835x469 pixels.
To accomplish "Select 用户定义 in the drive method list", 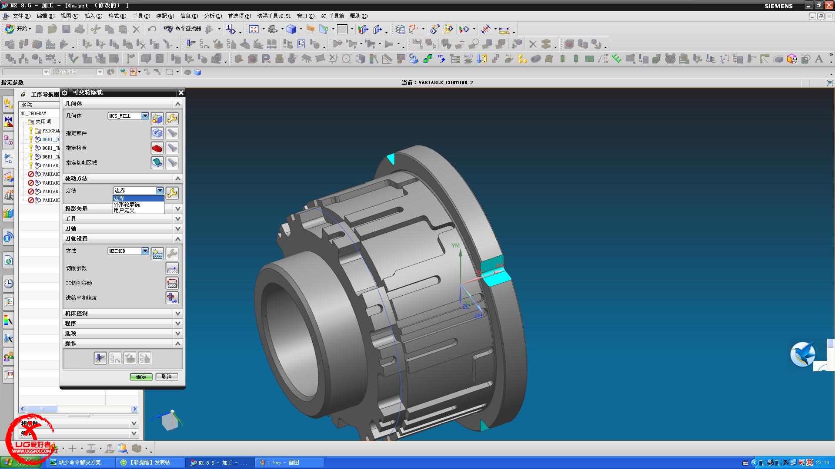I will pos(138,210).
